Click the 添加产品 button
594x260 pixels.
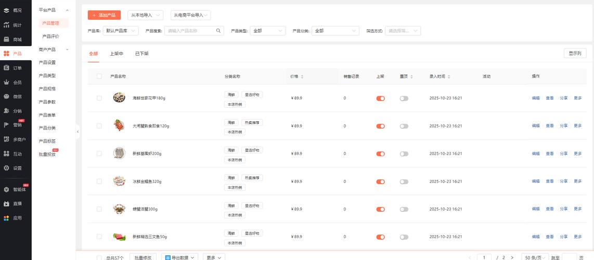click(104, 15)
